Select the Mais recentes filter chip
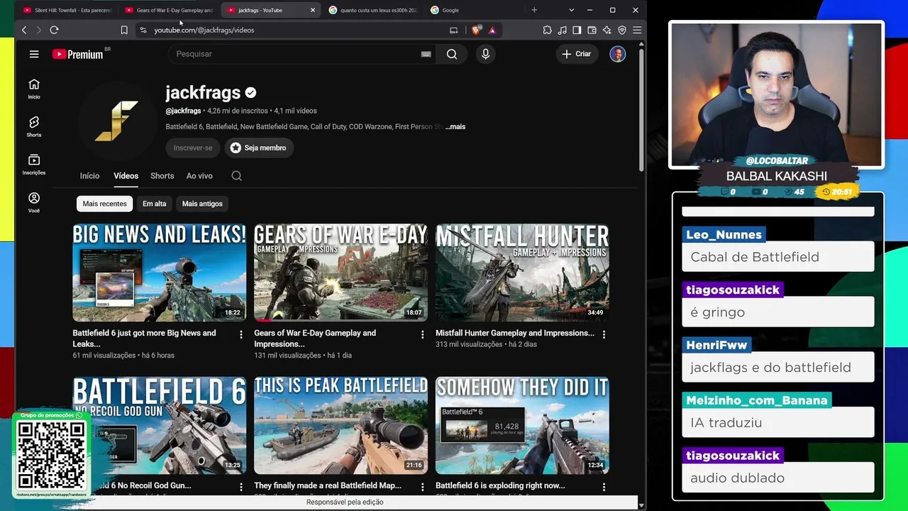Image resolution: width=908 pixels, height=511 pixels. click(104, 204)
